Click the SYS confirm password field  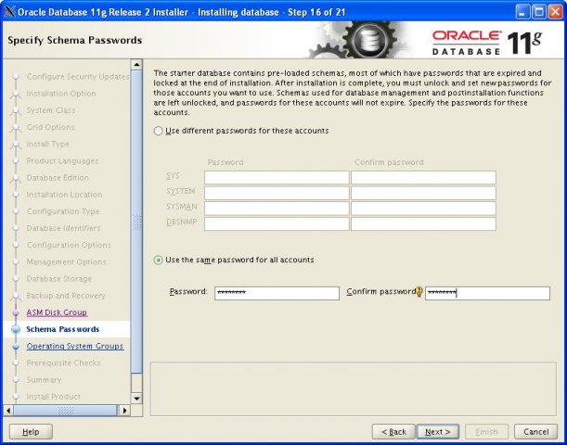pos(423,178)
